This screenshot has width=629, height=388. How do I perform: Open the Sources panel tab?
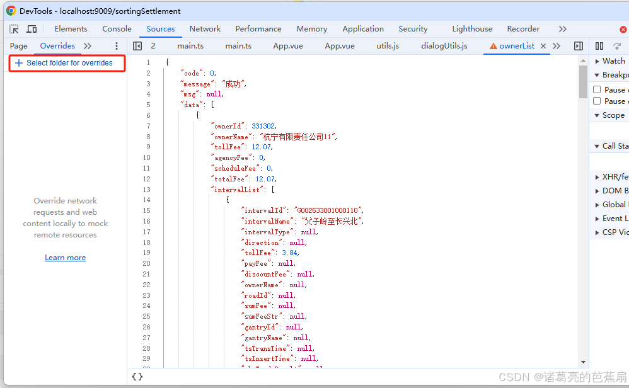tap(161, 29)
